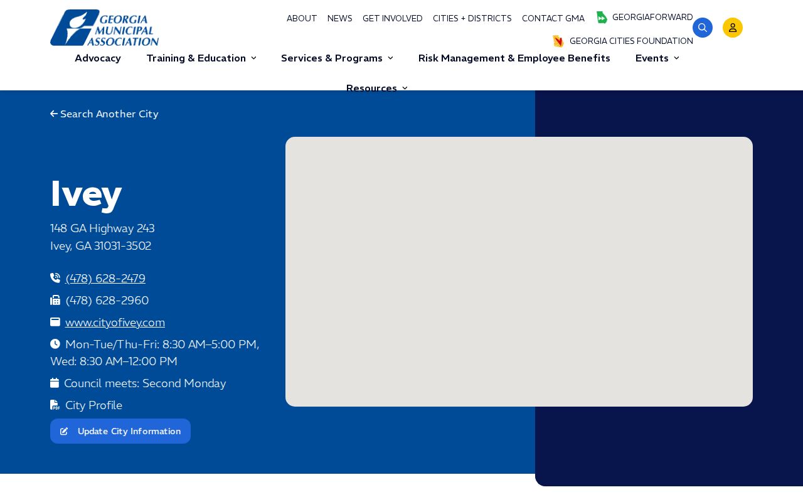Open the City Profile PDF link
The width and height of the screenshot is (803, 502).
point(93,405)
